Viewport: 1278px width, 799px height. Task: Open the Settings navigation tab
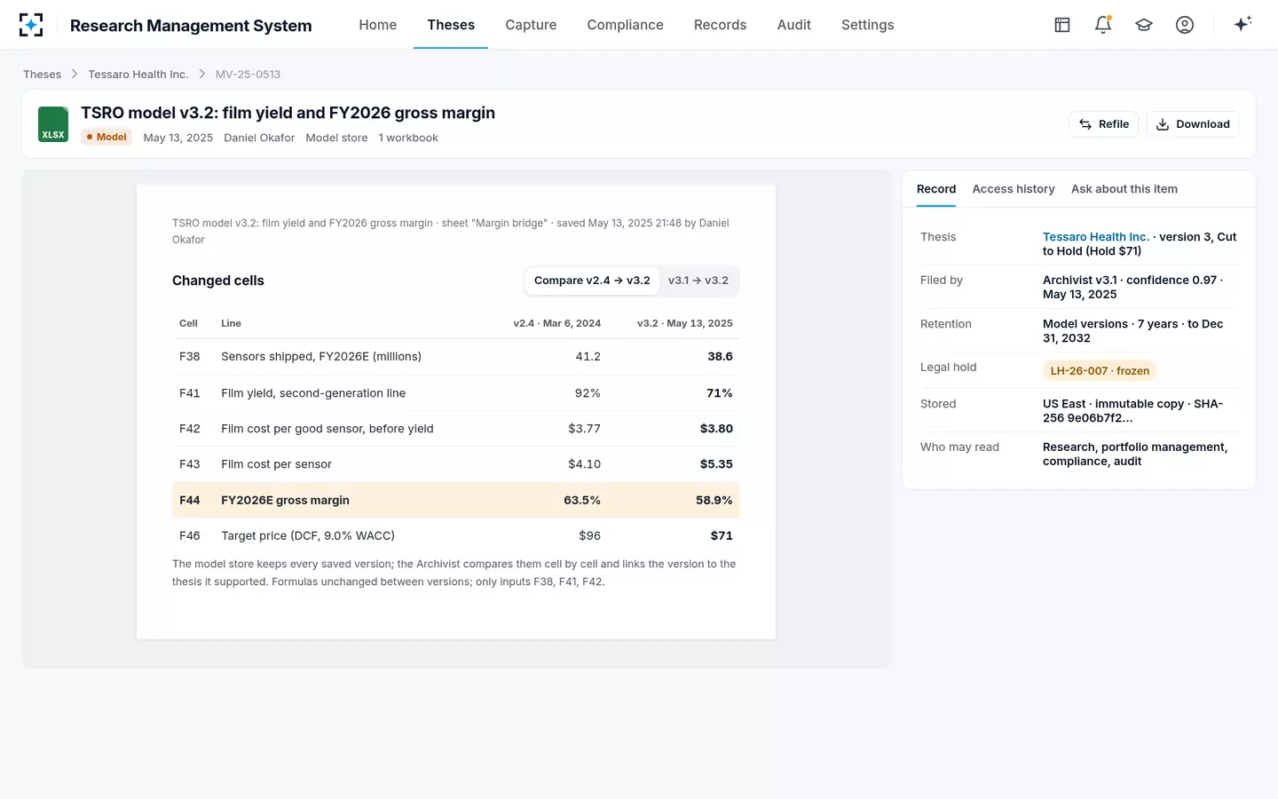tap(868, 25)
